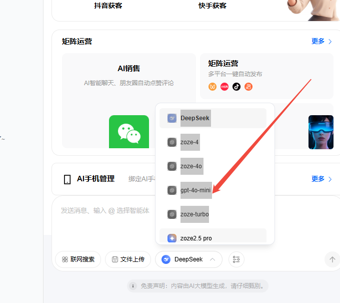Click the orange butterfly platform icon
The image size is (340, 303).
pyautogui.click(x=212, y=87)
